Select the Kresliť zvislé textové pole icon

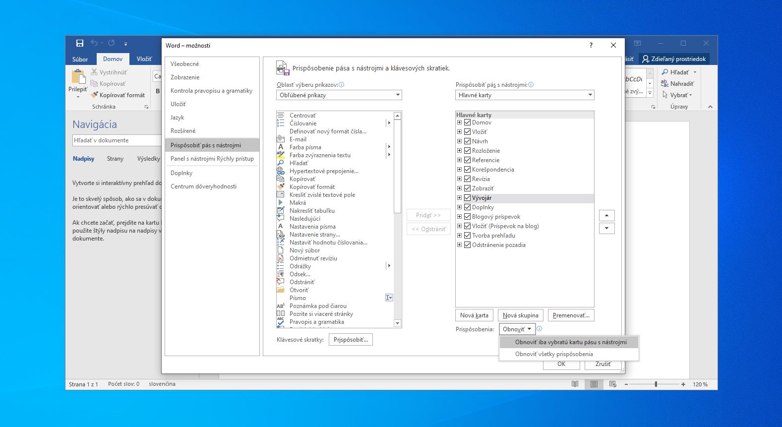coord(281,195)
